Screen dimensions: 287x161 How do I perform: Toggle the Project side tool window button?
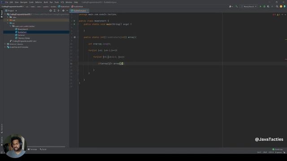(2, 14)
